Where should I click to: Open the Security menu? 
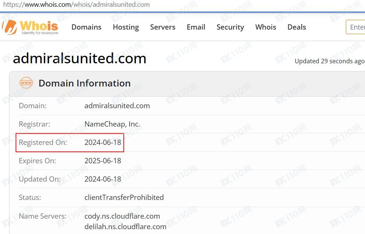230,27
